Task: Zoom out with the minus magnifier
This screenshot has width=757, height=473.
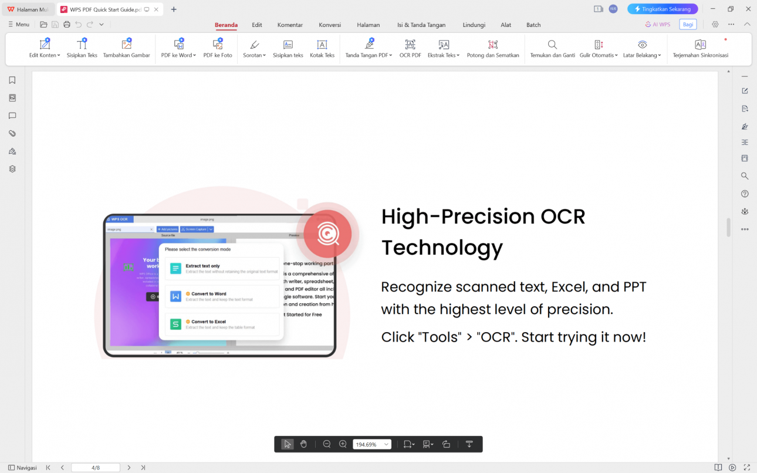Action: (327, 444)
